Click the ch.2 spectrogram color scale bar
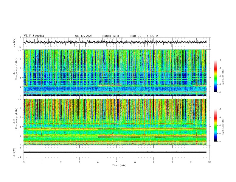Image resolution: width=236 pixels, height=182 pixels. coord(215,125)
